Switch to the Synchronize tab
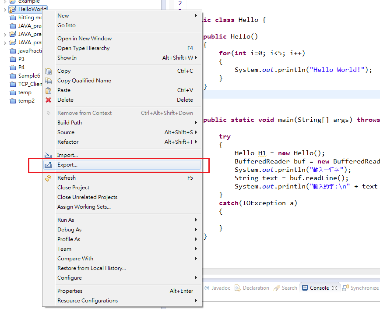Image resolution: width=380 pixels, height=309 pixels. point(361,288)
